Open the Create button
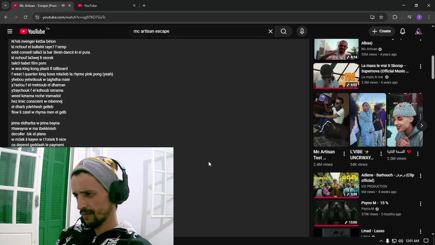The width and height of the screenshot is (435, 245). (x=382, y=31)
